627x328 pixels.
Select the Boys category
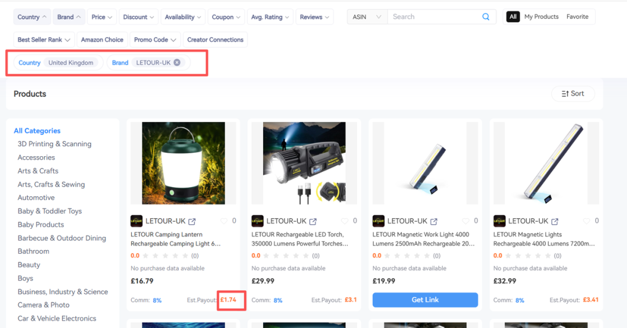coord(25,278)
